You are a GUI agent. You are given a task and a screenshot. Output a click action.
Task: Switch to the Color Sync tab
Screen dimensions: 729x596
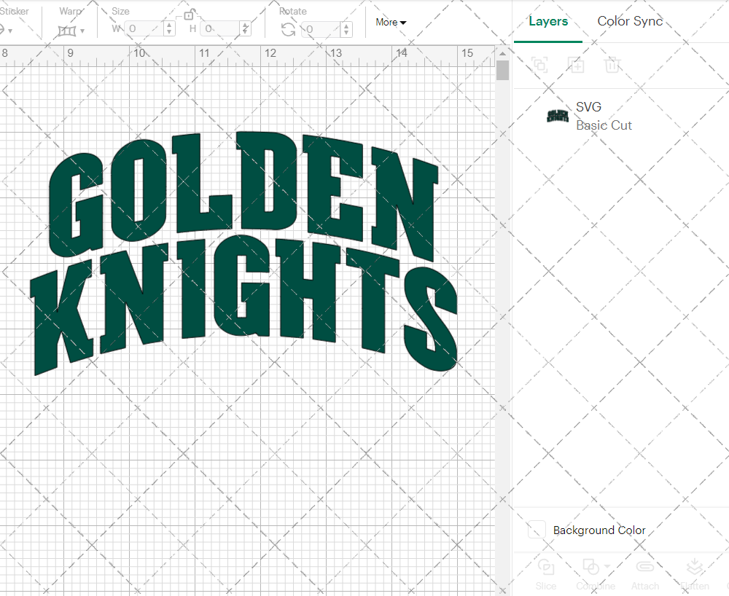click(630, 21)
